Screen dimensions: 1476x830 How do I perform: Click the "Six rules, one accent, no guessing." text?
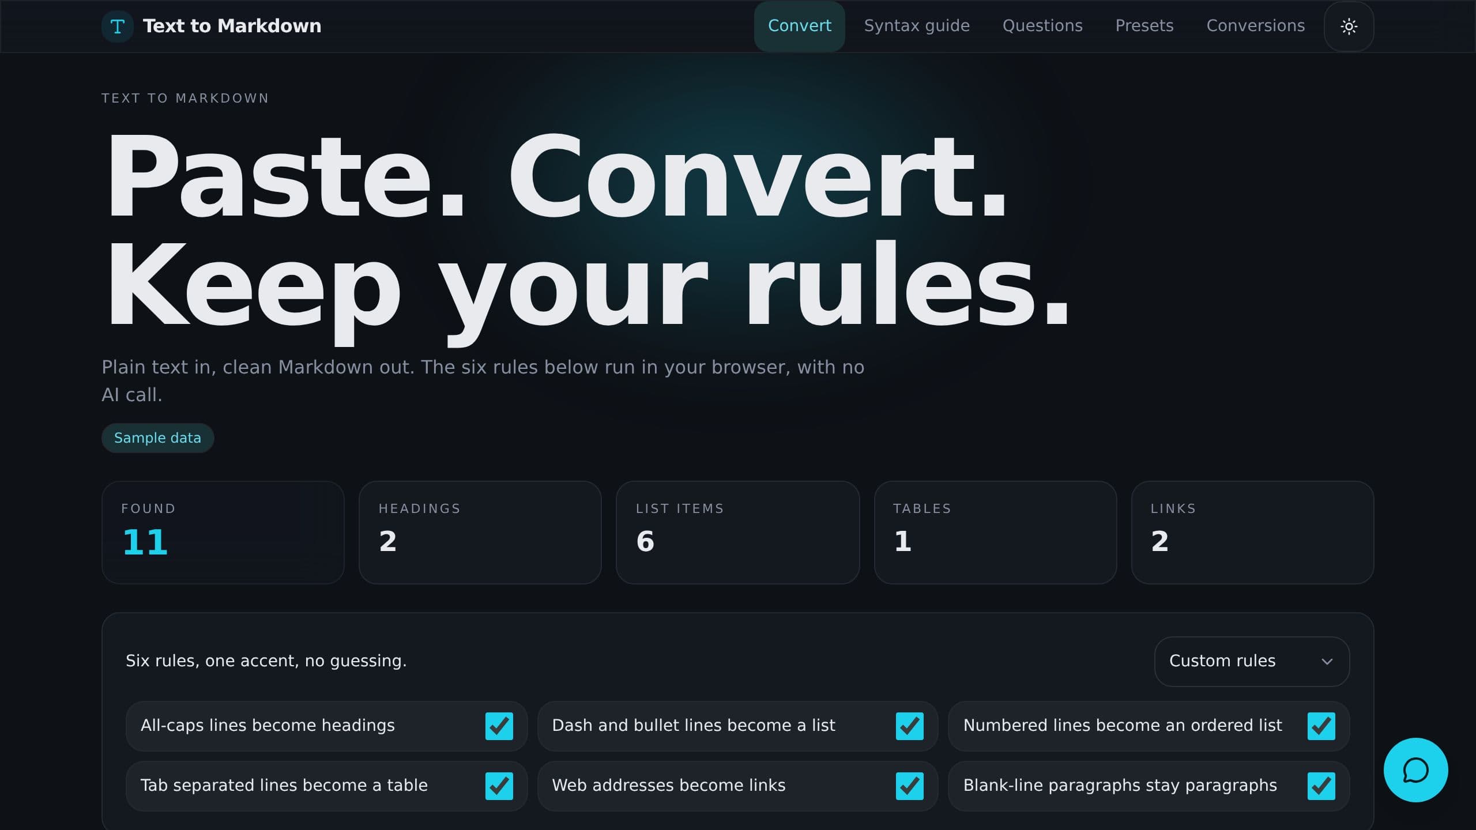[266, 661]
